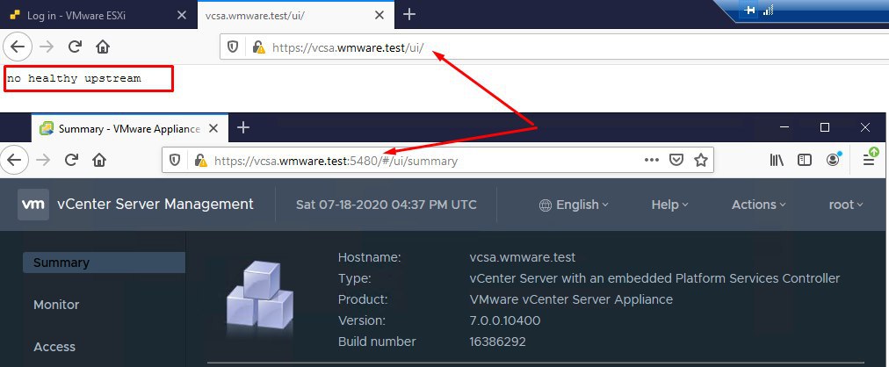
Task: Click the hostname value vcsa.wmware.test
Action: (x=522, y=258)
